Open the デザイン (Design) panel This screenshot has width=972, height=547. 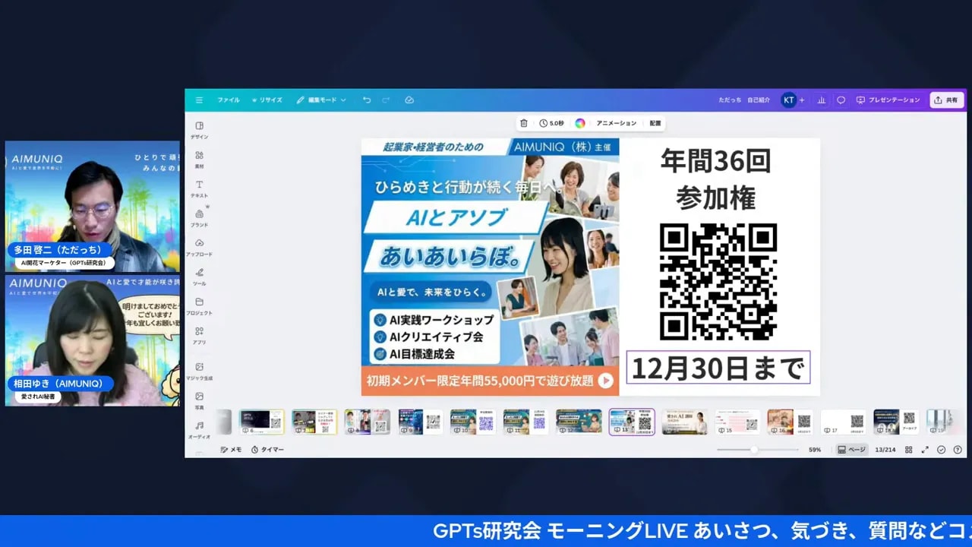(x=199, y=129)
